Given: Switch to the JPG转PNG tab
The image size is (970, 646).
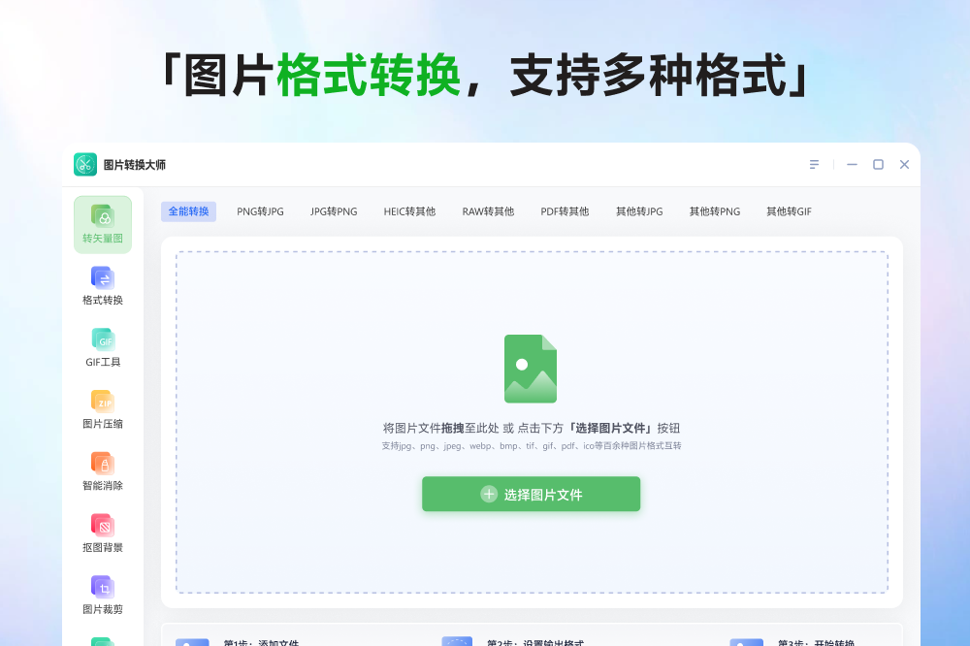Looking at the screenshot, I should tap(334, 211).
